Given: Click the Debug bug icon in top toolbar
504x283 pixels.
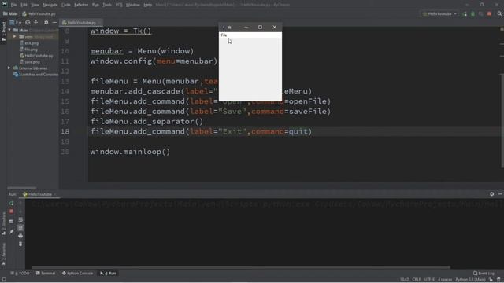Looking at the screenshot, I should (x=472, y=14).
